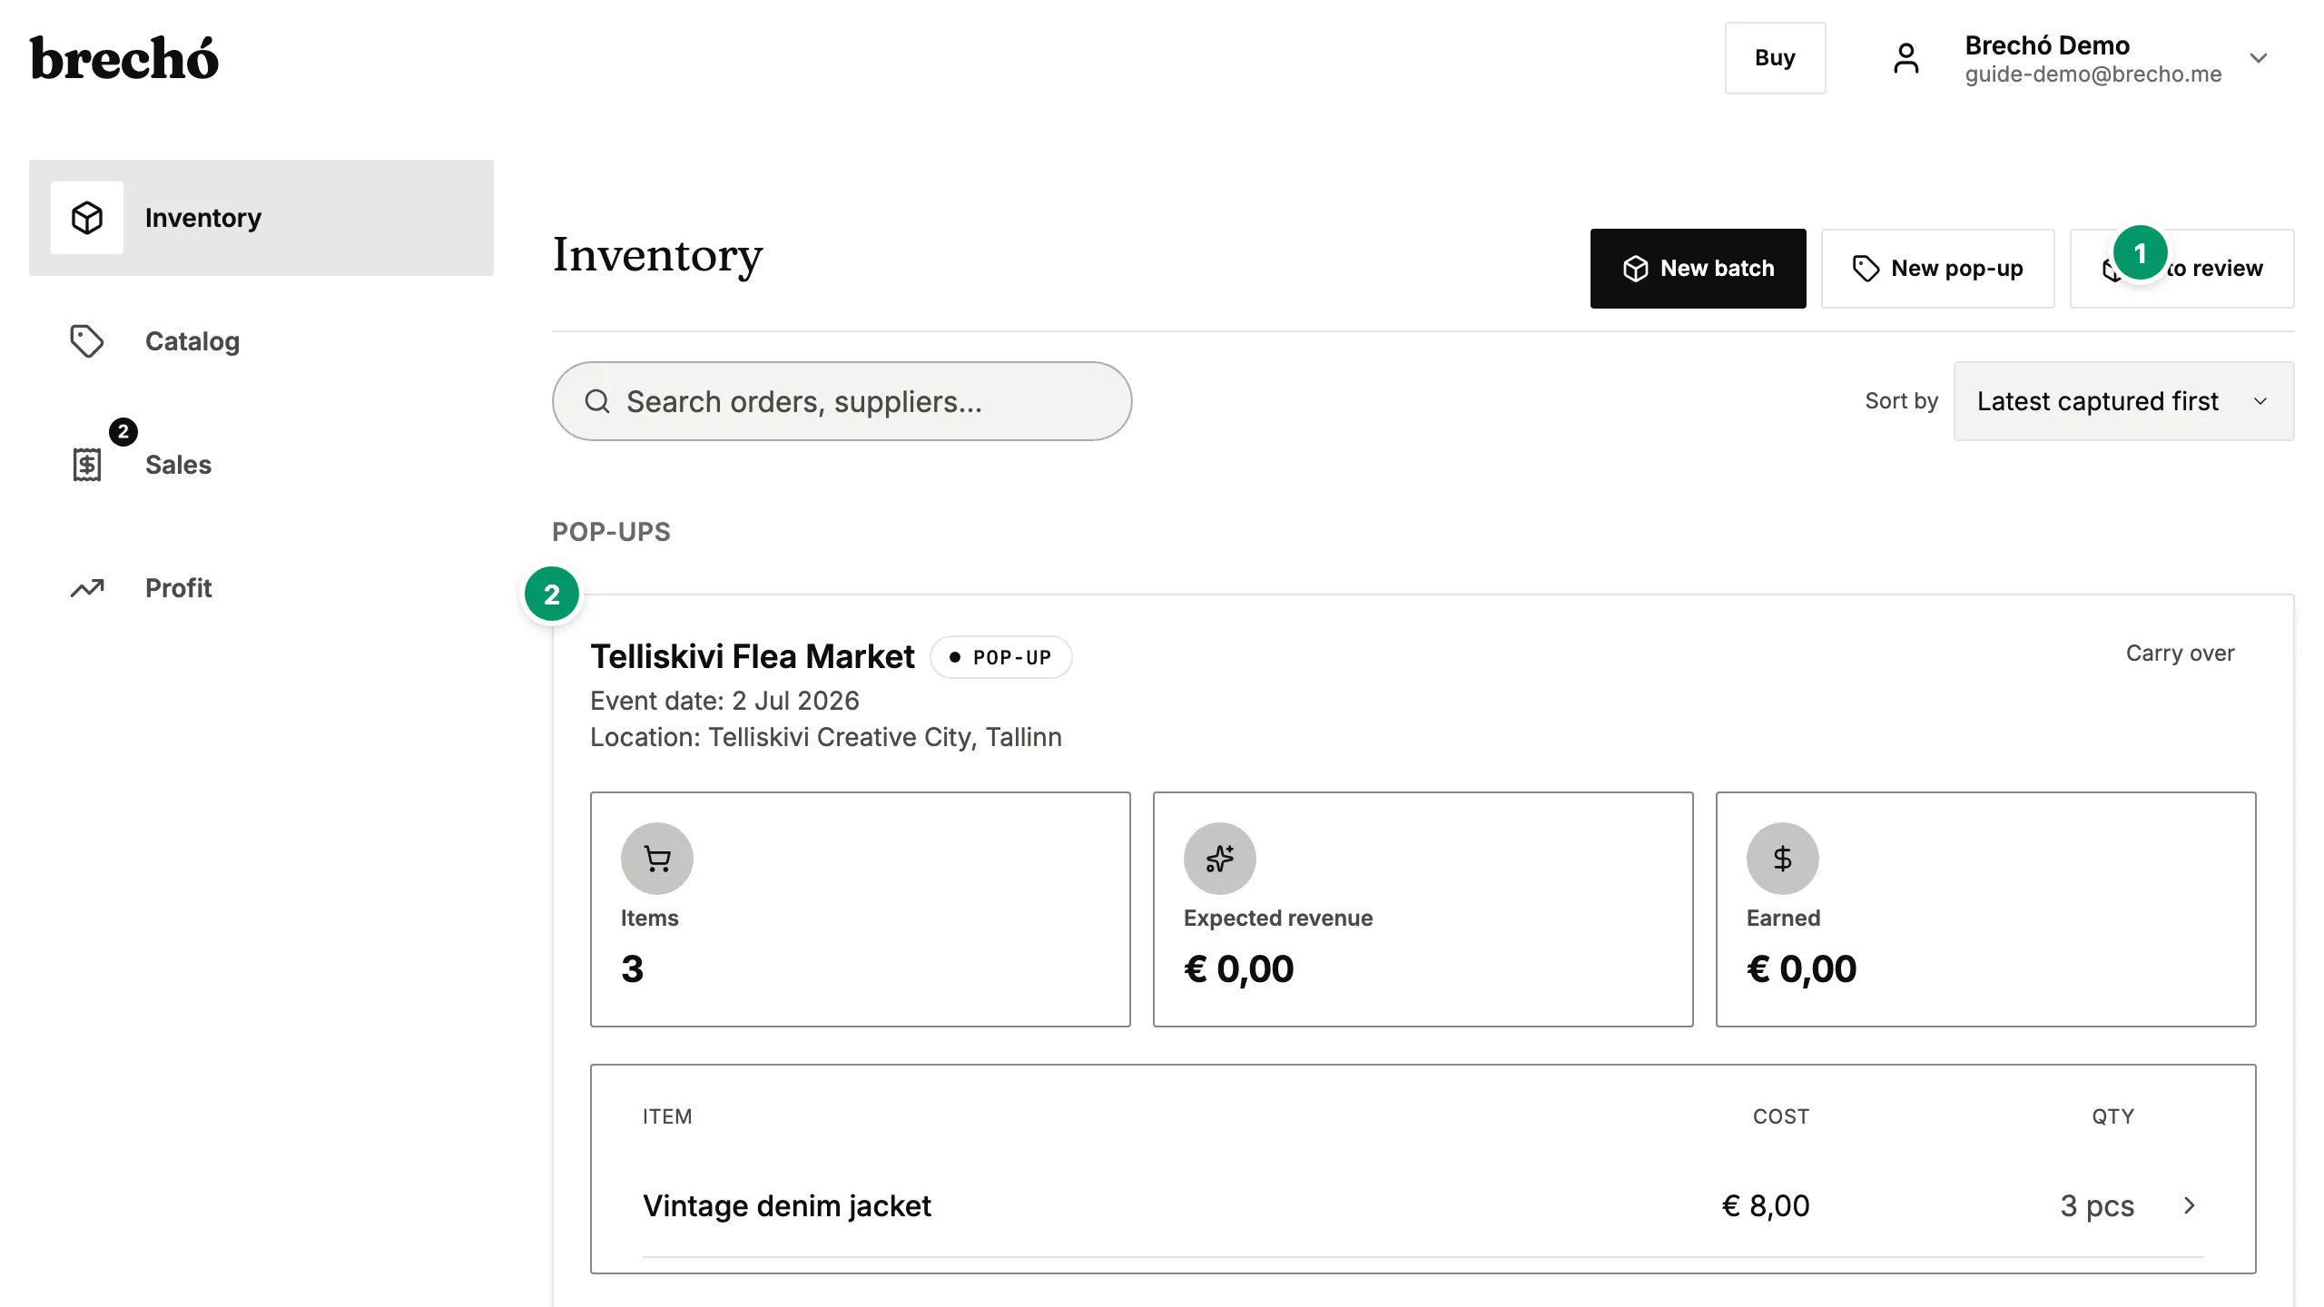Expand the Brechó Demo account menu chevron

pyautogui.click(x=2260, y=58)
